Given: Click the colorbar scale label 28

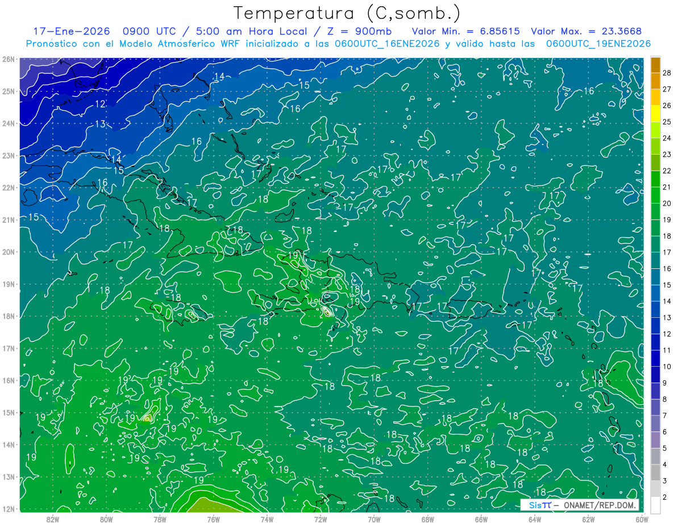Looking at the screenshot, I should point(667,73).
